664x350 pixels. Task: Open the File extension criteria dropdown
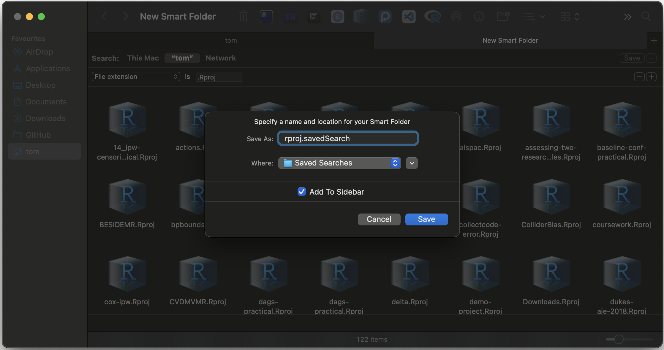pyautogui.click(x=136, y=77)
